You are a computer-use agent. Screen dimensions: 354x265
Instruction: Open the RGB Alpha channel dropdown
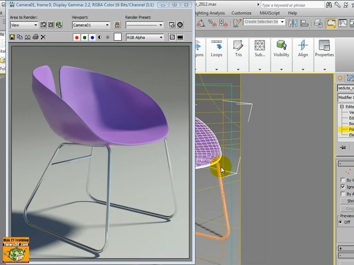pyautogui.click(x=144, y=37)
